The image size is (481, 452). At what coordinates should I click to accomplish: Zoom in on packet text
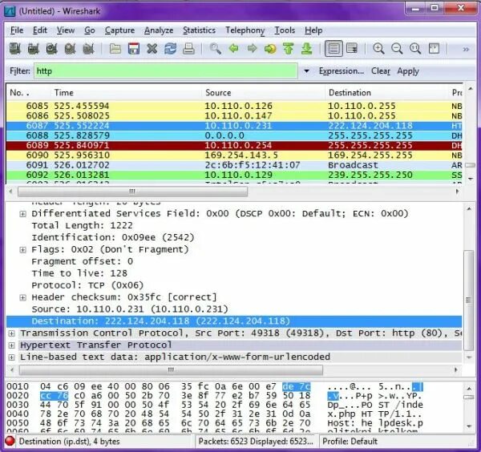[378, 49]
